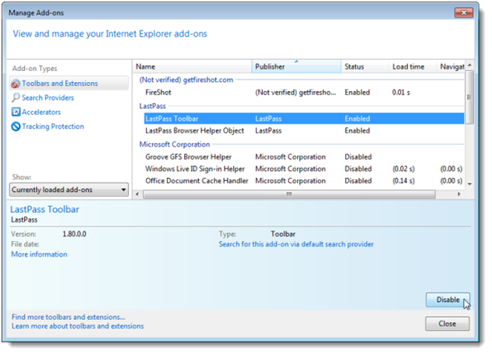This screenshot has height=355, width=492.
Task: Click the Accelerators icon
Action: point(16,112)
